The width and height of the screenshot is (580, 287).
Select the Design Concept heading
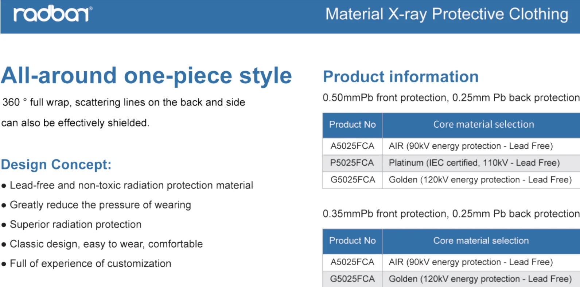click(x=56, y=164)
